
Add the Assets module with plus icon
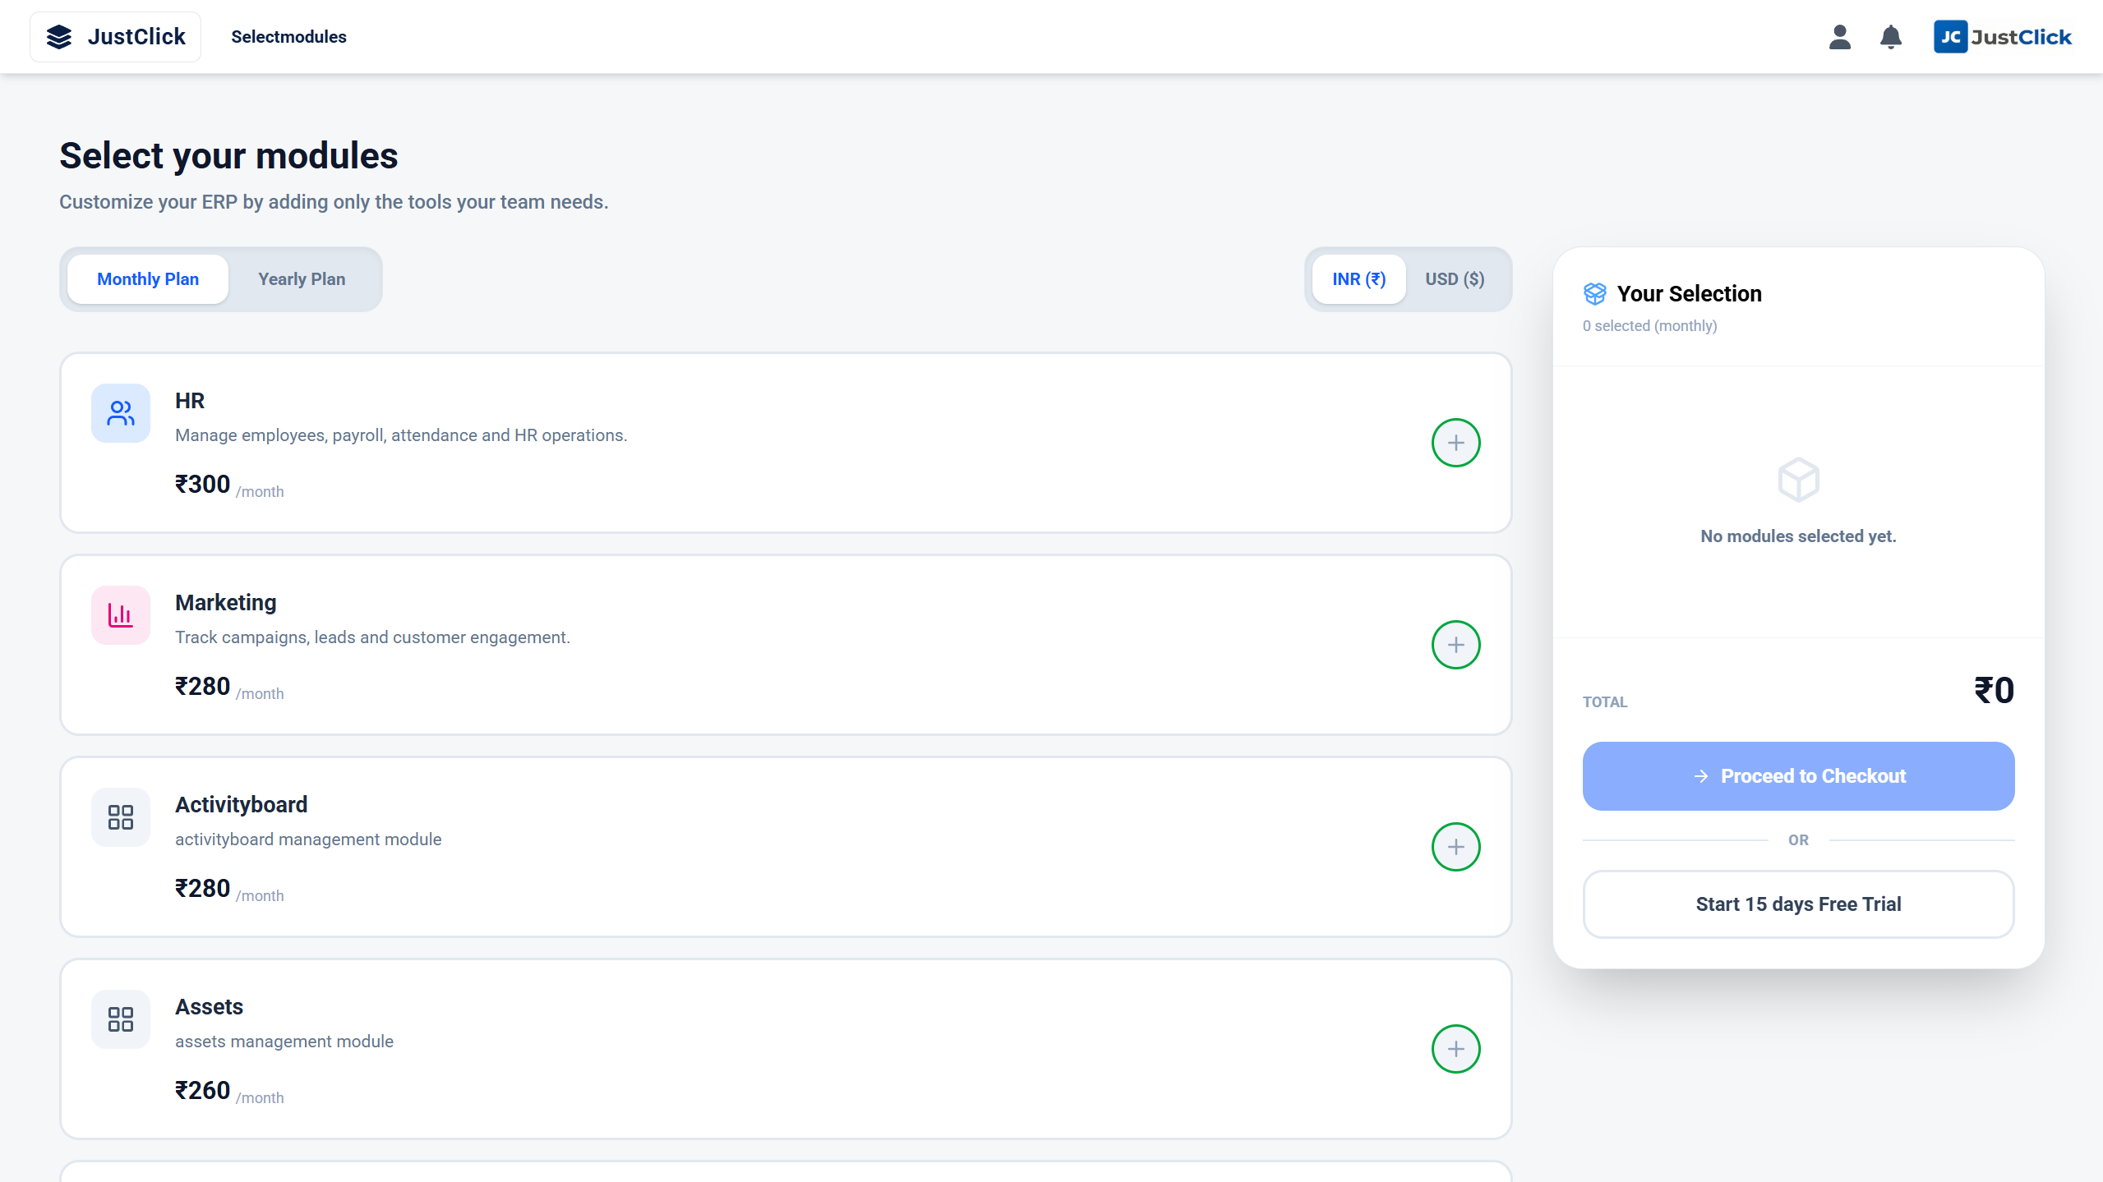tap(1455, 1049)
